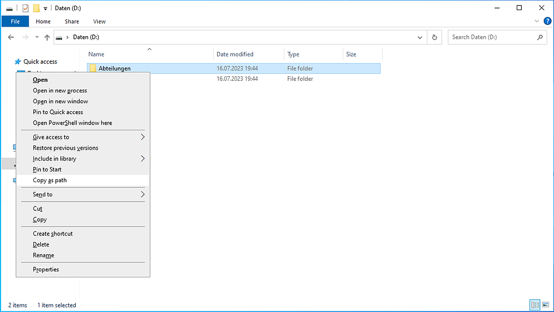Viewport: 554px width, 312px height.
Task: Expand the ribbon chevron
Action: pyautogui.click(x=536, y=21)
